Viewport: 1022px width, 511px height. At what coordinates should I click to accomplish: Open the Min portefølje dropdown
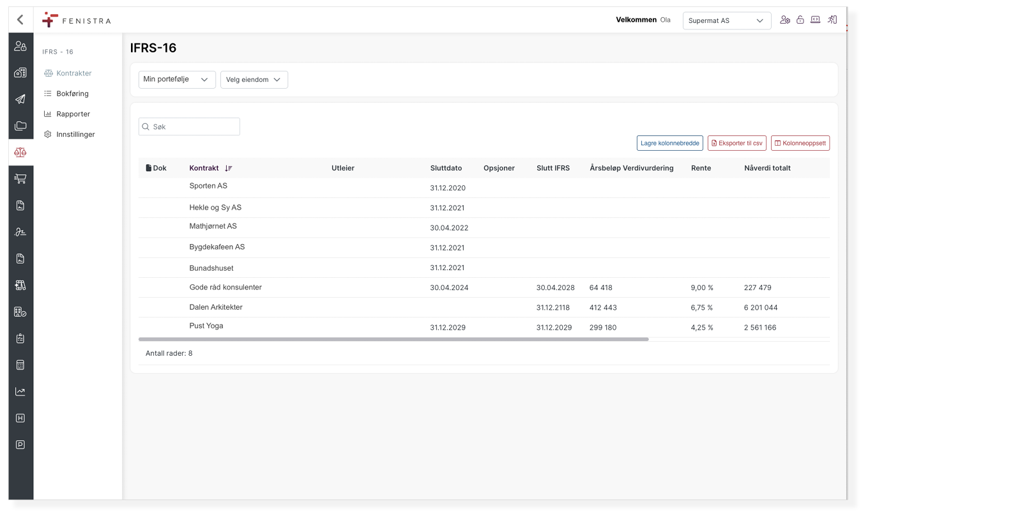177,79
